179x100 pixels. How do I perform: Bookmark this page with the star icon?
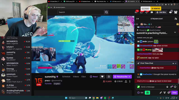pos(162,4)
